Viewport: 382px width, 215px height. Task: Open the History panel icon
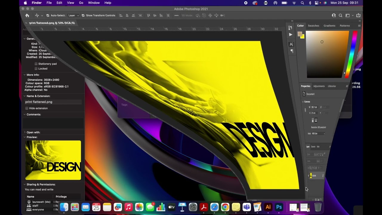click(x=290, y=28)
